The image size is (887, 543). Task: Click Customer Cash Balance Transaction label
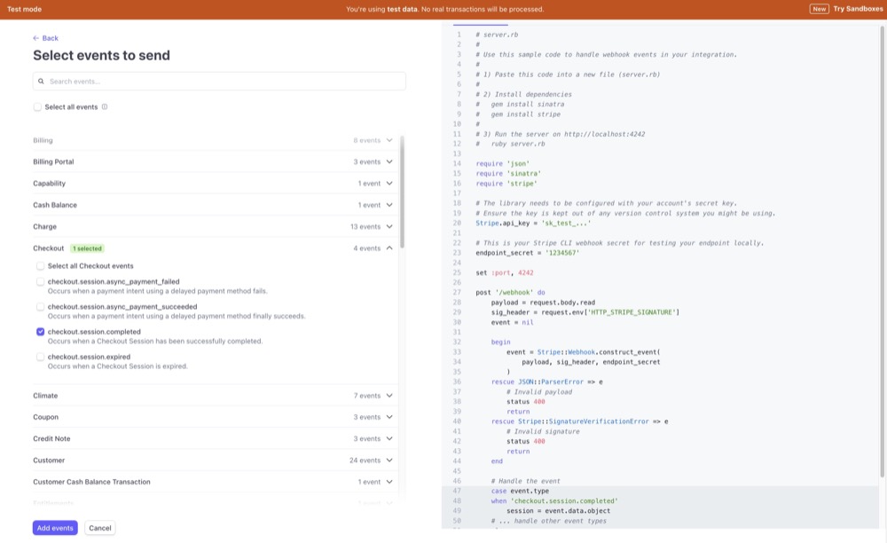(x=91, y=482)
